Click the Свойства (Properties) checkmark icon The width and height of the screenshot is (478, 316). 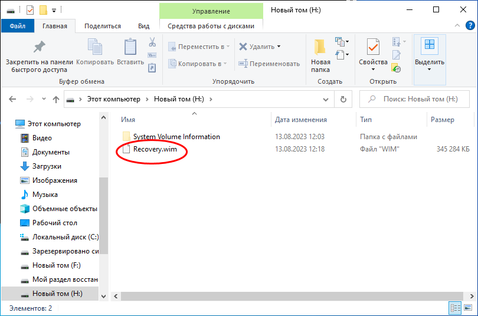tap(373, 48)
